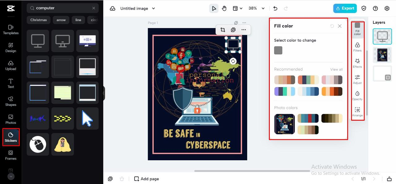The height and width of the screenshot is (184, 396).
Task: Select the monitor sticker layer
Action: tap(382, 36)
